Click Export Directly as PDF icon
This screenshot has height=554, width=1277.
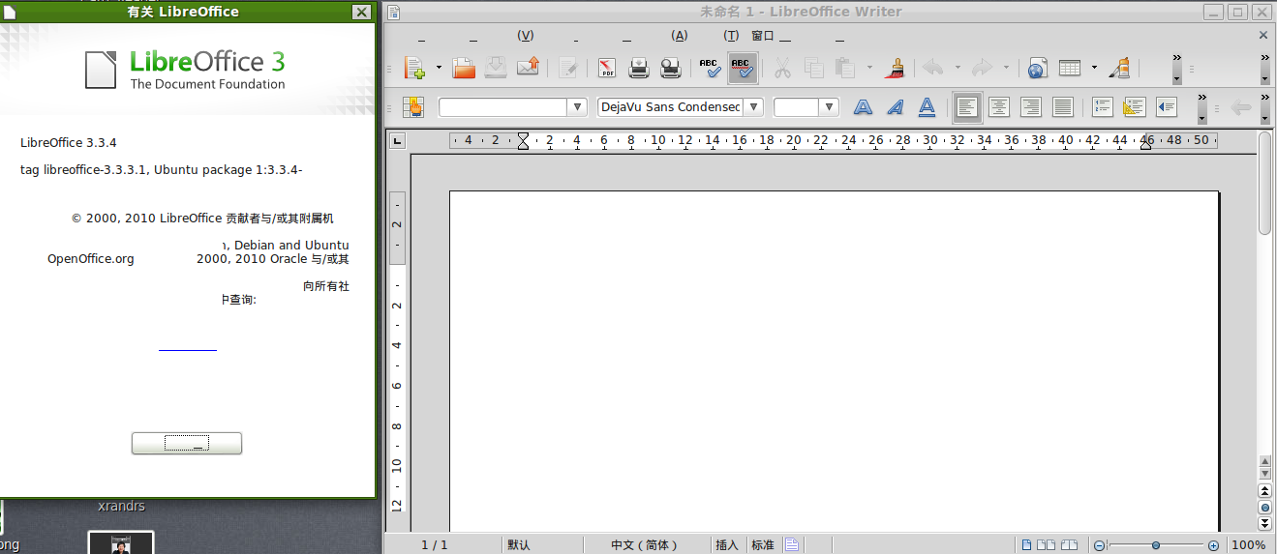(607, 68)
